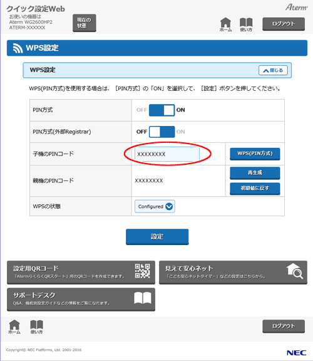Open the サポートデスク panel

coord(81,300)
